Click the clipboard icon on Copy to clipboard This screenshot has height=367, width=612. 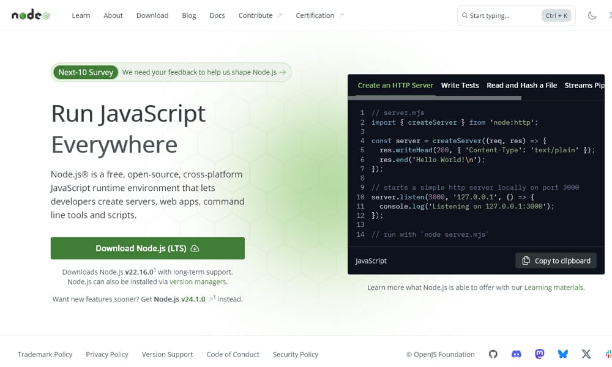525,260
